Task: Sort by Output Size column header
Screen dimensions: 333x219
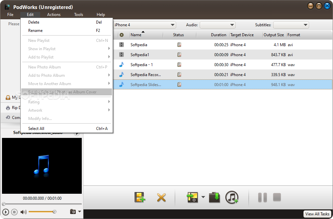Action: [x=275, y=35]
